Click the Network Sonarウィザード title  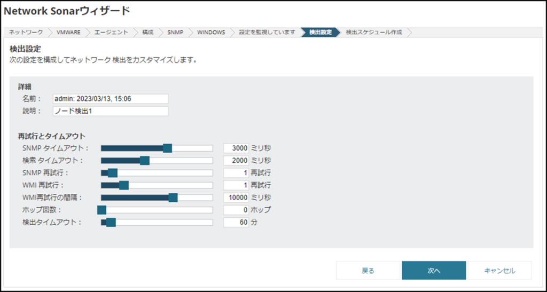67,12
